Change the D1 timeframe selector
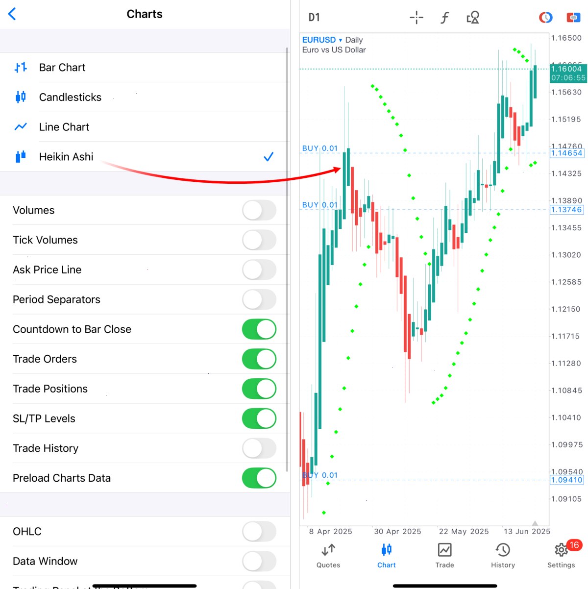 pyautogui.click(x=314, y=18)
